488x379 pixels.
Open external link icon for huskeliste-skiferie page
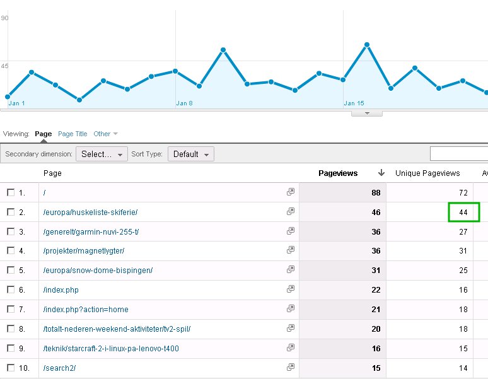[291, 212]
